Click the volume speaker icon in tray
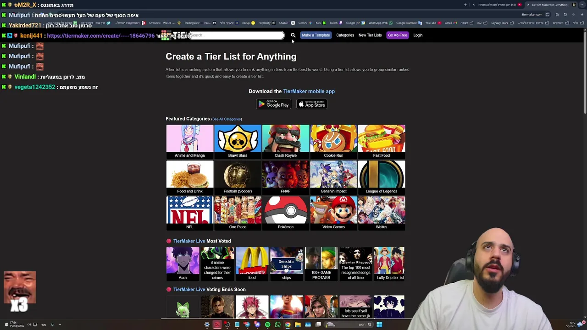 29,324
